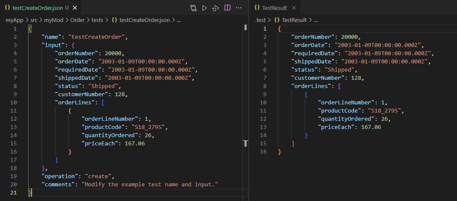Open .test breadcrumb in right editor
457x201 pixels.
[261, 20]
